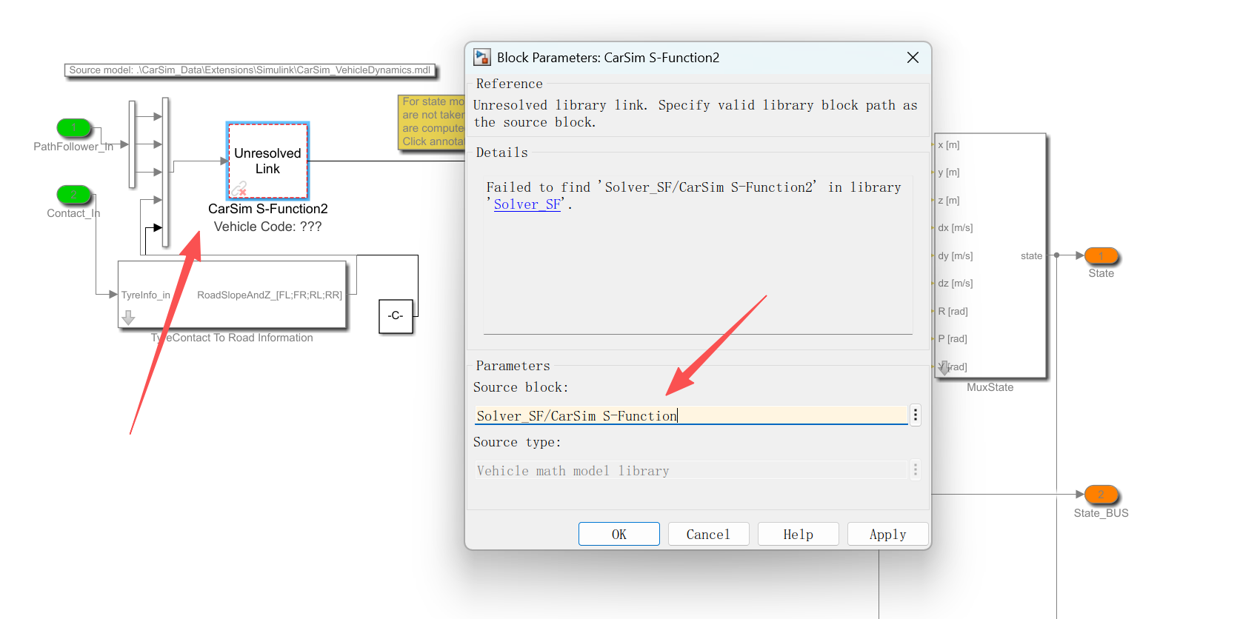Viewport: 1260px width, 619px height.
Task: Click the Source model path annotation
Action: (x=250, y=70)
